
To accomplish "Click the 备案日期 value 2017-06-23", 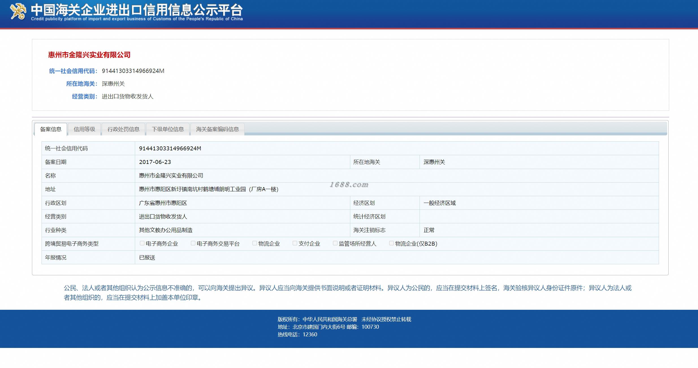I will point(155,162).
